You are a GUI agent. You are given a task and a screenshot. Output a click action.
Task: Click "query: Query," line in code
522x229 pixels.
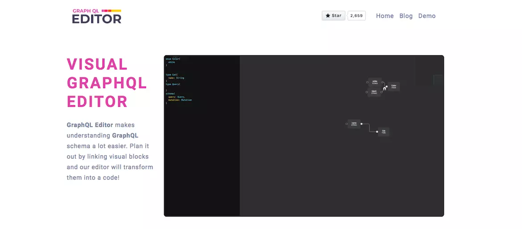177,97
